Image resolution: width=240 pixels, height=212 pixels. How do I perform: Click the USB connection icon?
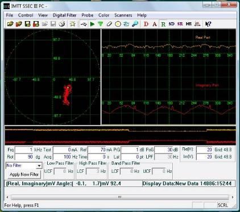click(84, 24)
